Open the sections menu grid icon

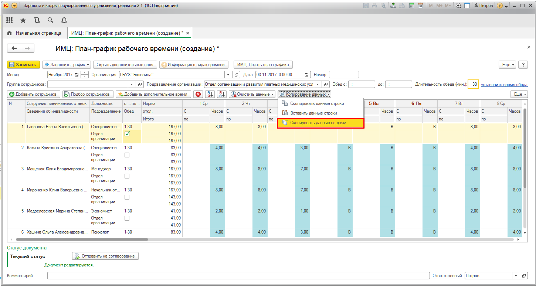pyautogui.click(x=9, y=20)
